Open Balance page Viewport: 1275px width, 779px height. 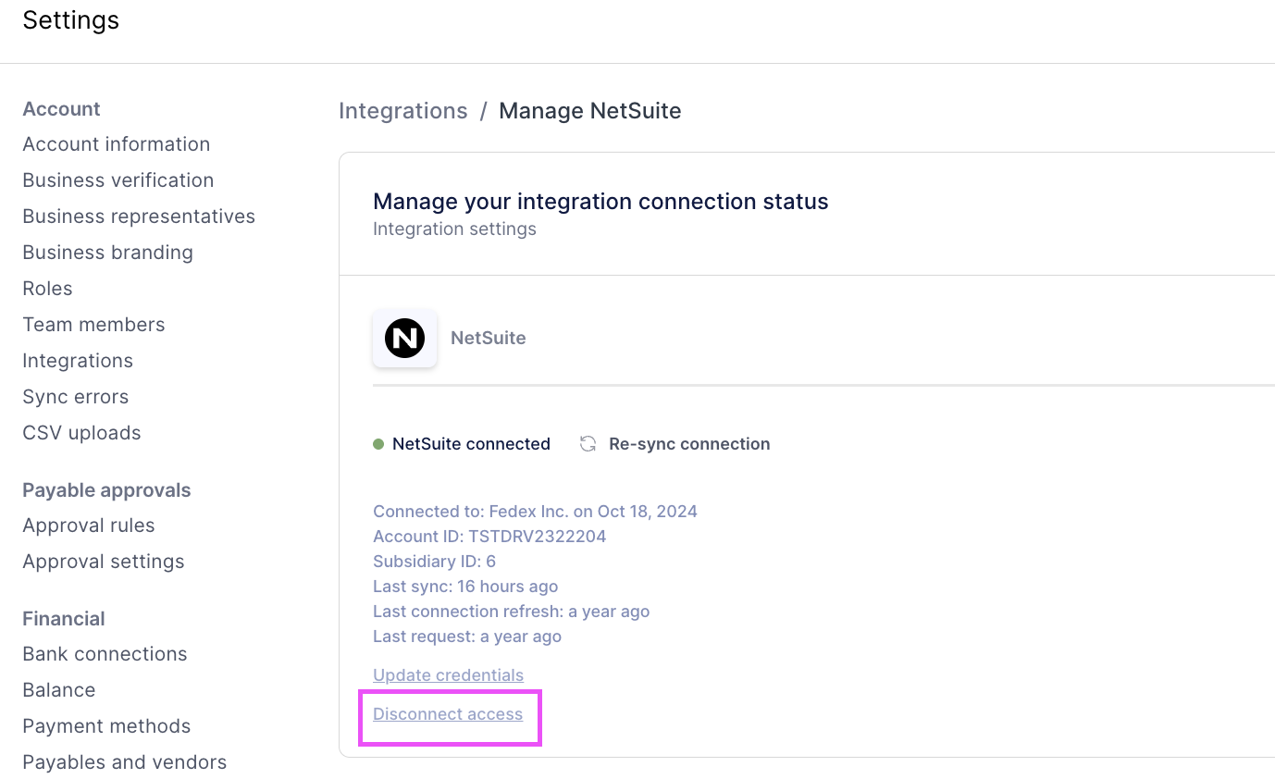coord(59,690)
